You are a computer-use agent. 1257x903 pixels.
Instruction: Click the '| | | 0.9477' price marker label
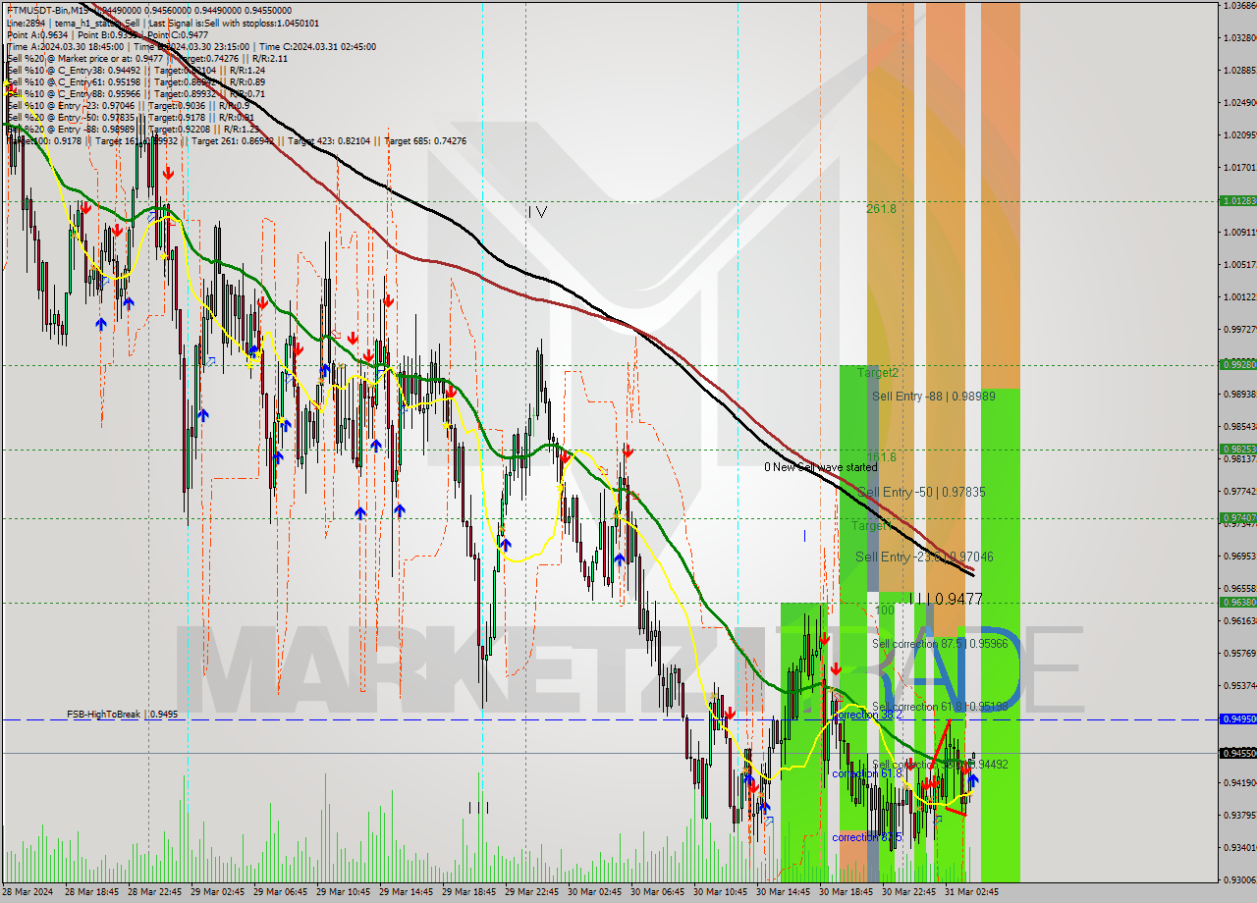(x=945, y=598)
